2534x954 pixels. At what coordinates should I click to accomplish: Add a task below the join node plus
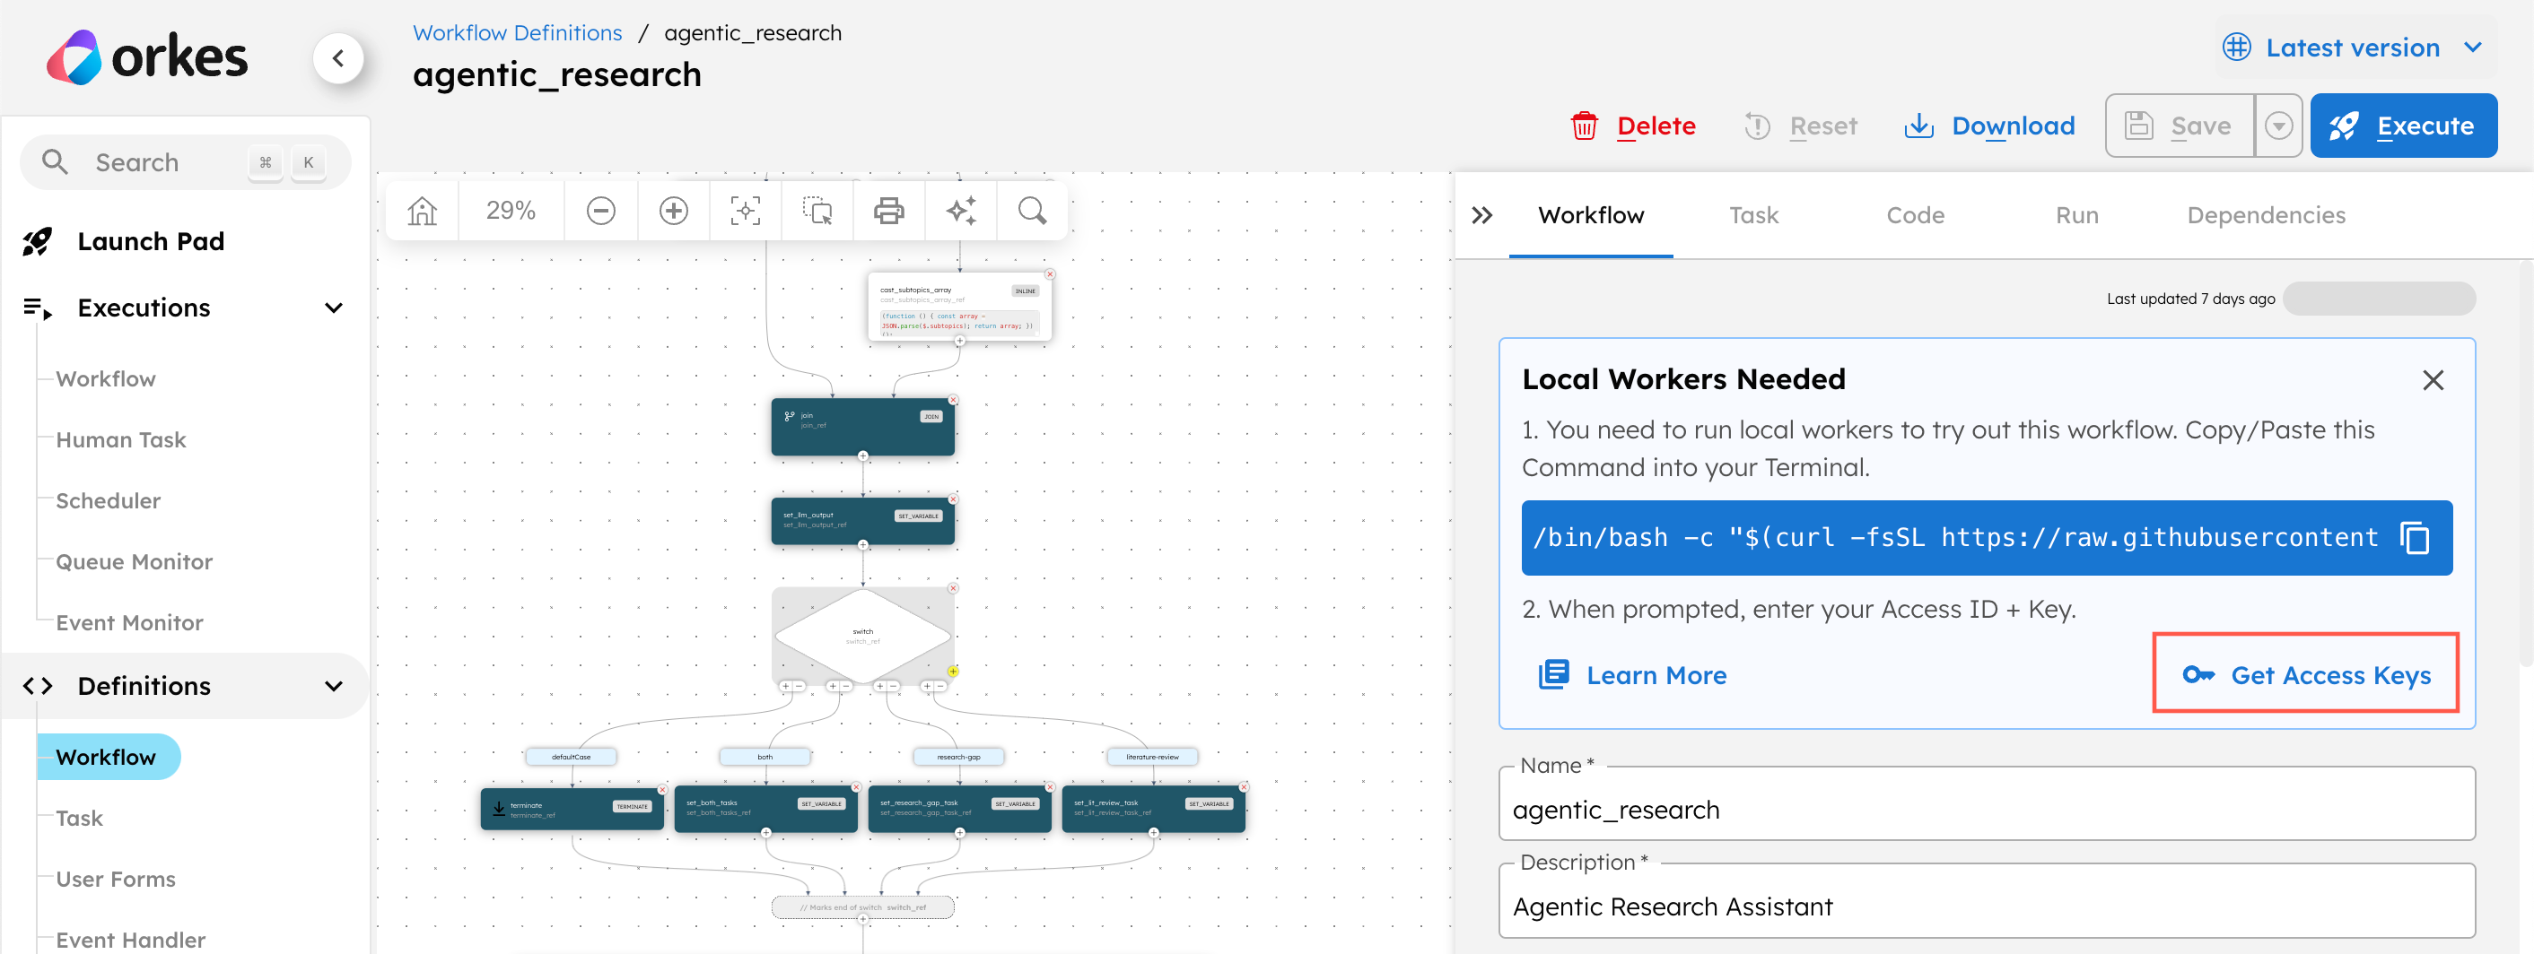[862, 455]
